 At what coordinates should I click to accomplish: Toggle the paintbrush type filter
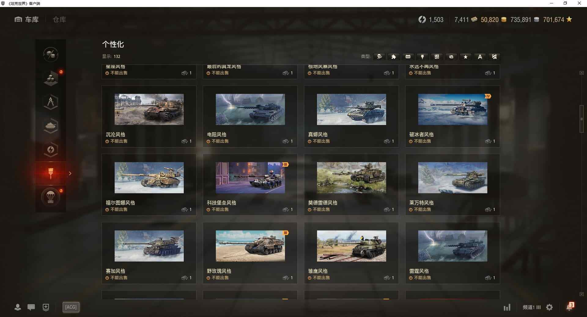coord(422,57)
